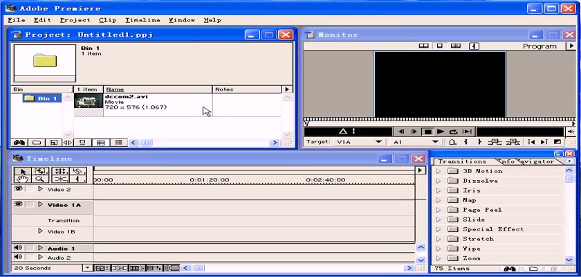Switch Monitor to Trim Mode

456,46
